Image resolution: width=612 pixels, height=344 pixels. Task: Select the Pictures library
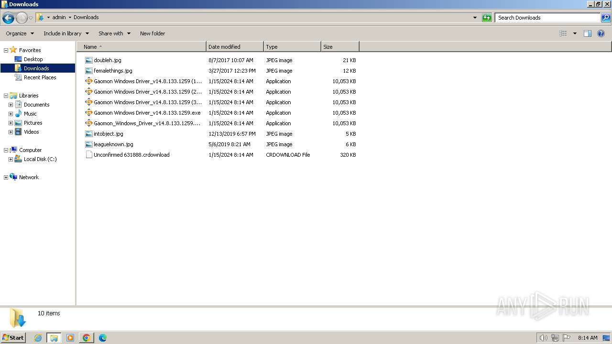(33, 123)
